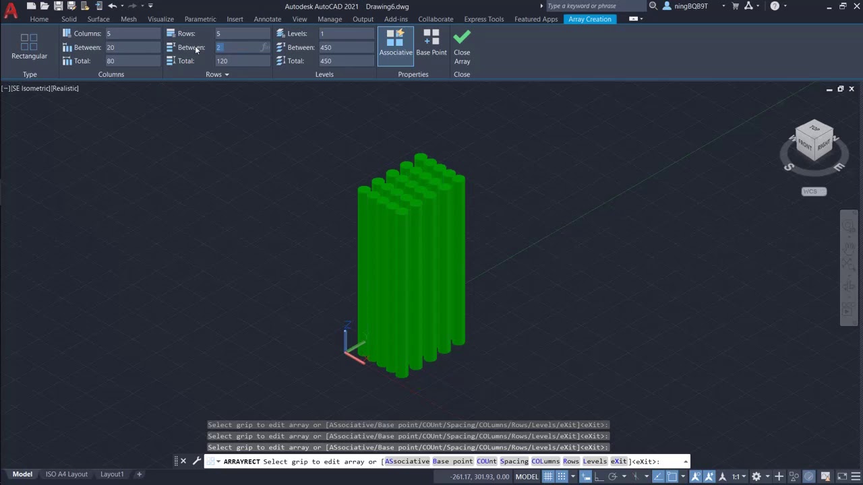This screenshot has width=863, height=485.
Task: Expand command line history arrow
Action: coord(685,461)
